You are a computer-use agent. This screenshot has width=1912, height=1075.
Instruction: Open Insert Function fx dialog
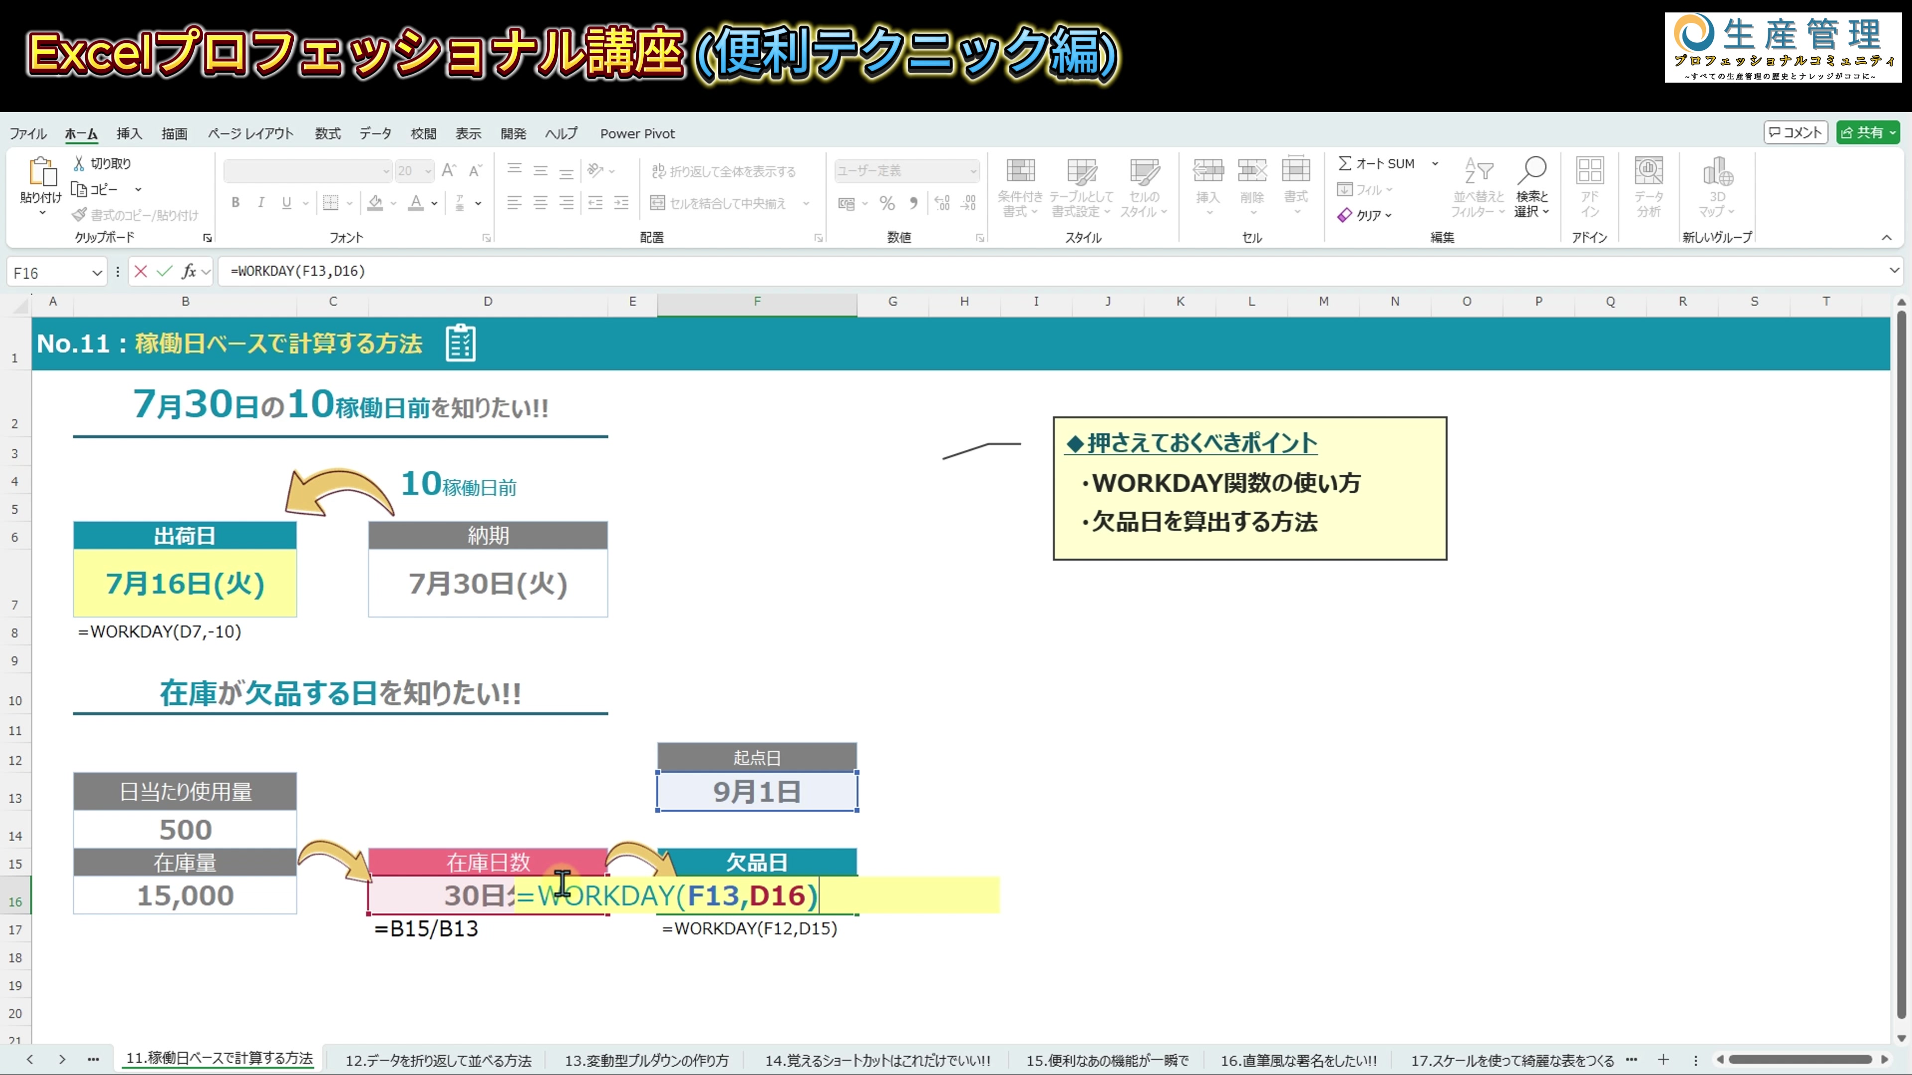pos(189,272)
